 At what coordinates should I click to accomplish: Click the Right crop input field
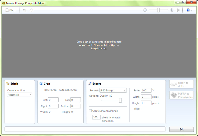click(53, 106)
